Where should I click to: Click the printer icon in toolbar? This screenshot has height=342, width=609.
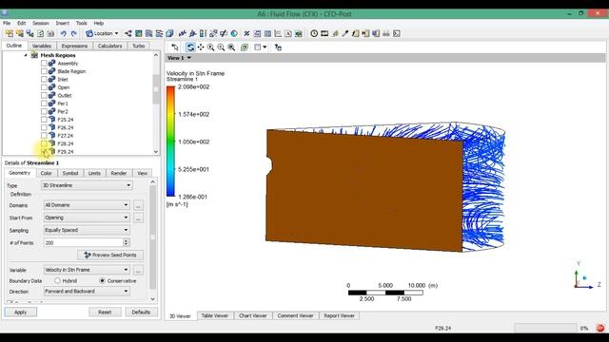point(386,34)
